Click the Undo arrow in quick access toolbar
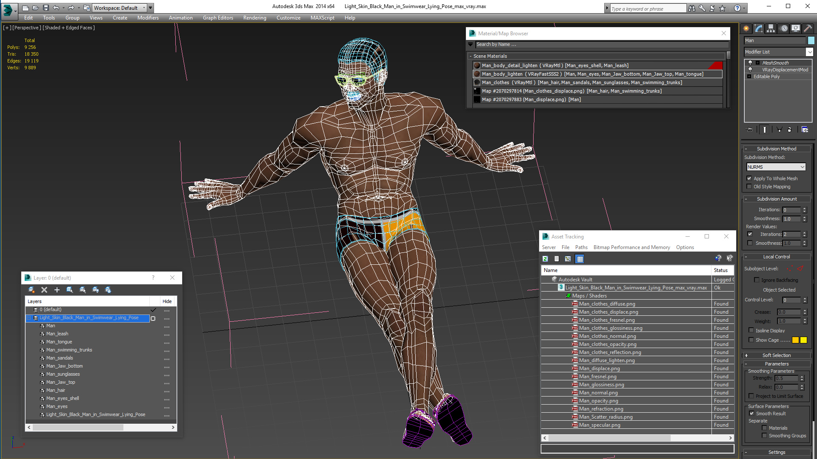Viewport: 817px width, 459px height. coord(56,8)
